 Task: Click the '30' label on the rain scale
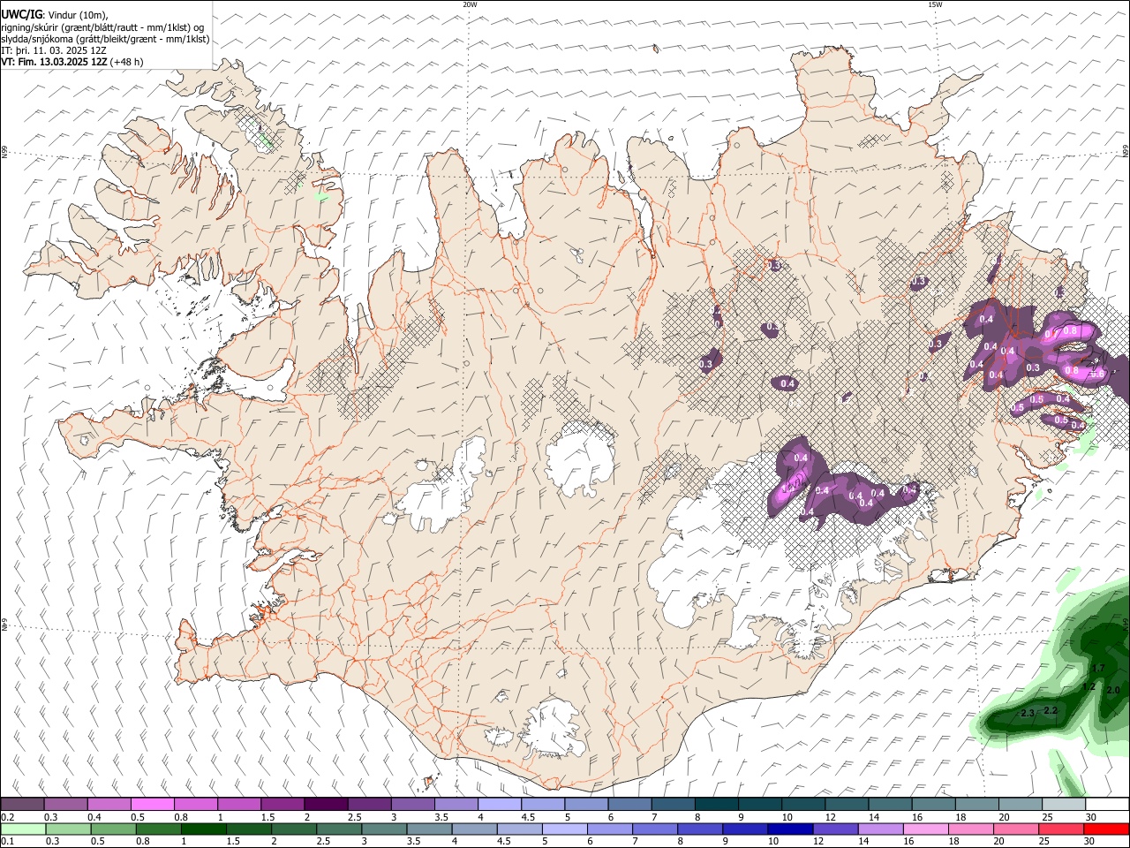pyautogui.click(x=1090, y=842)
